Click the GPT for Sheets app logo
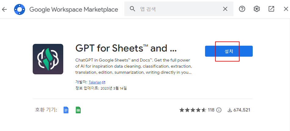Screen dimensions: 290x131 click(x=48, y=59)
